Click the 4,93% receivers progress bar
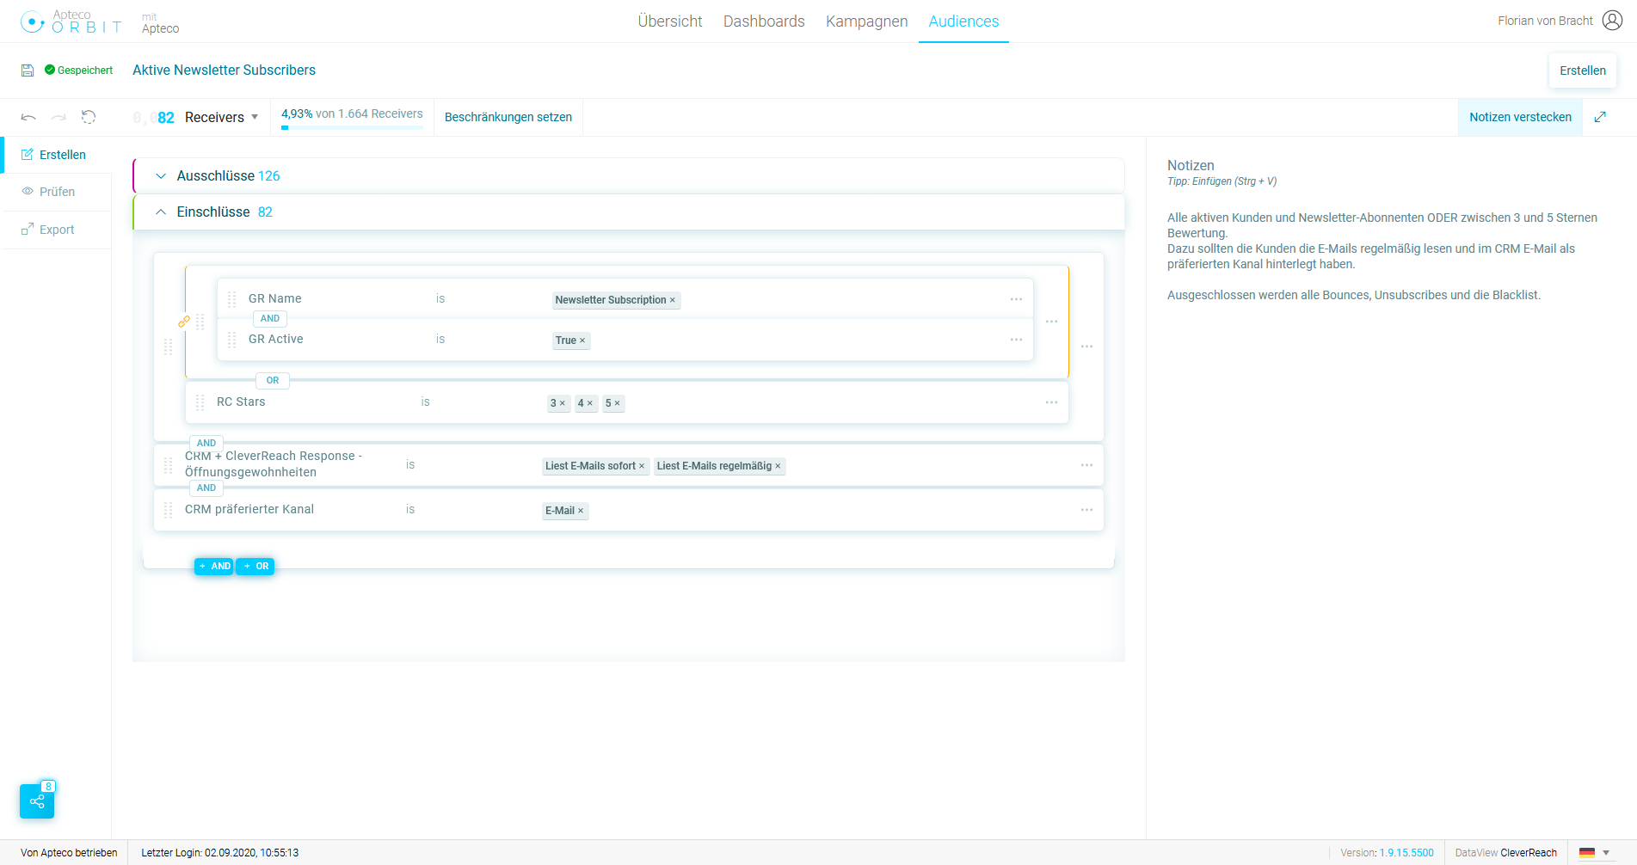This screenshot has height=865, width=1637. pyautogui.click(x=352, y=127)
